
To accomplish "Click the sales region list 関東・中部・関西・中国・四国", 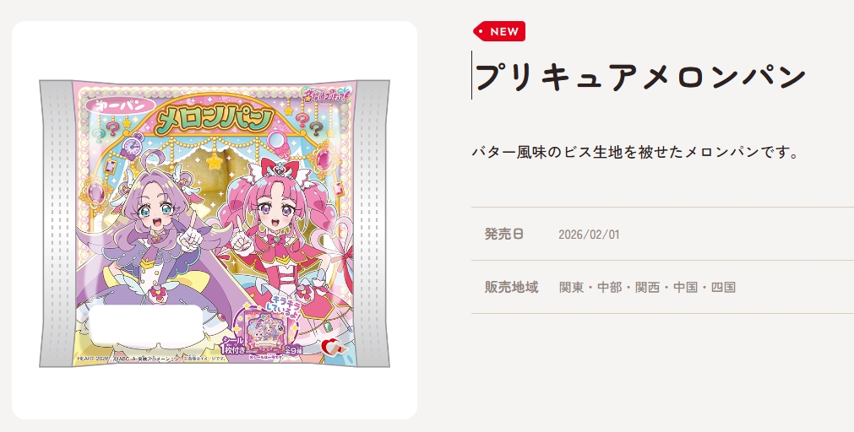I will (647, 287).
